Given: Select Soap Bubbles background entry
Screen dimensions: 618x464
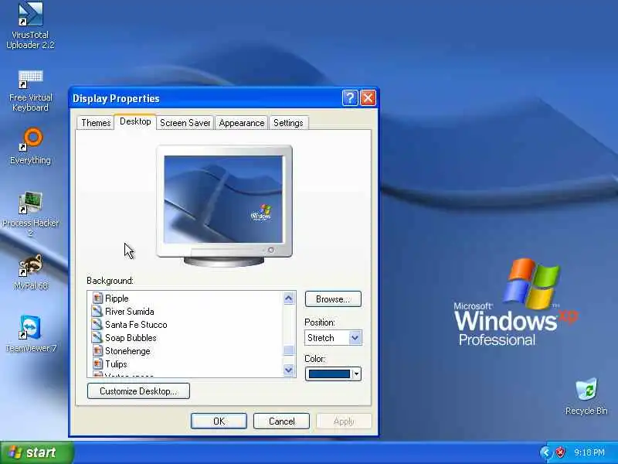Looking at the screenshot, I should (131, 338).
